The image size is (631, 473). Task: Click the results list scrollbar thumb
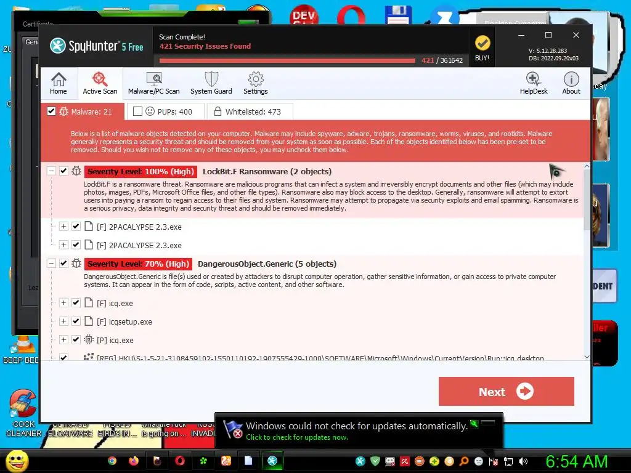coord(587,200)
